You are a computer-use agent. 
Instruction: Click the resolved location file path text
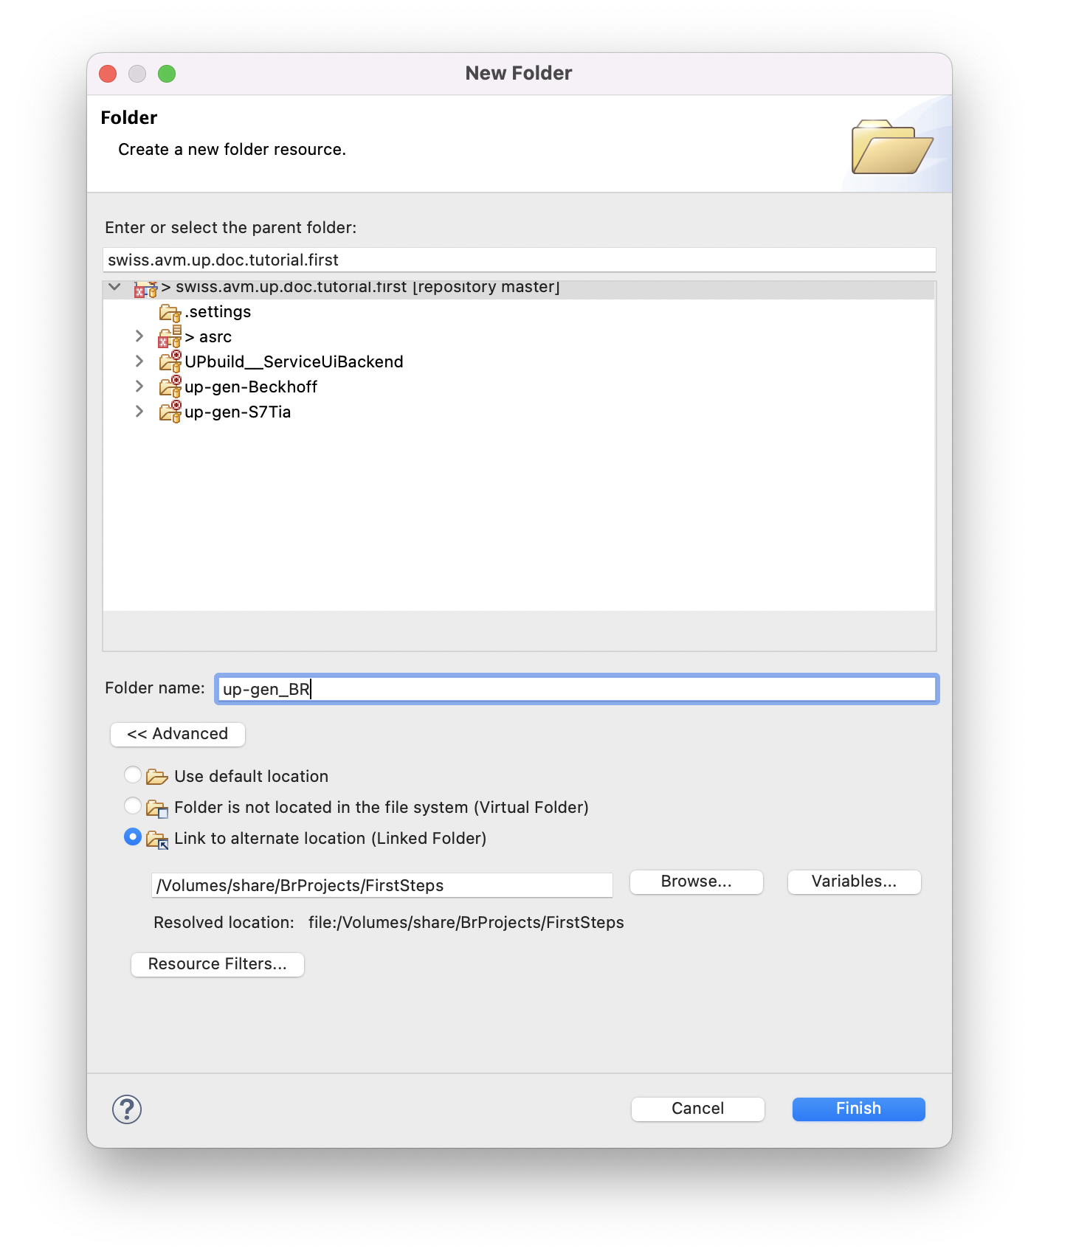pos(466,923)
